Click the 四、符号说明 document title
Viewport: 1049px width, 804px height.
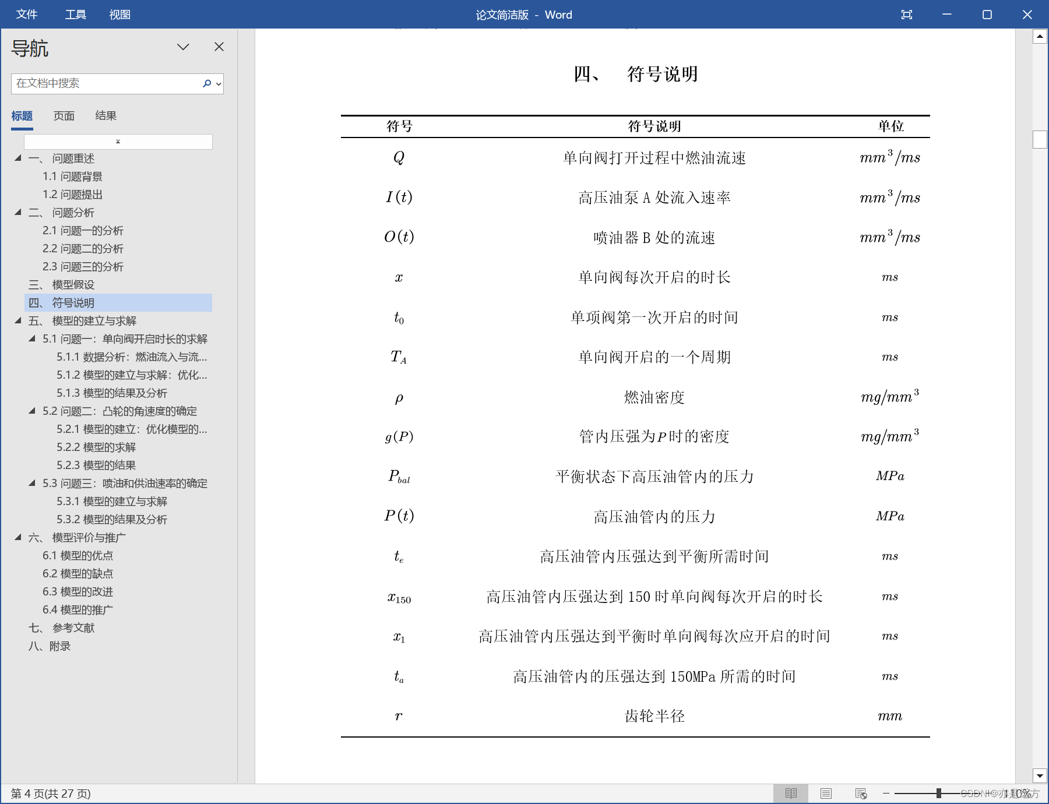click(x=635, y=74)
